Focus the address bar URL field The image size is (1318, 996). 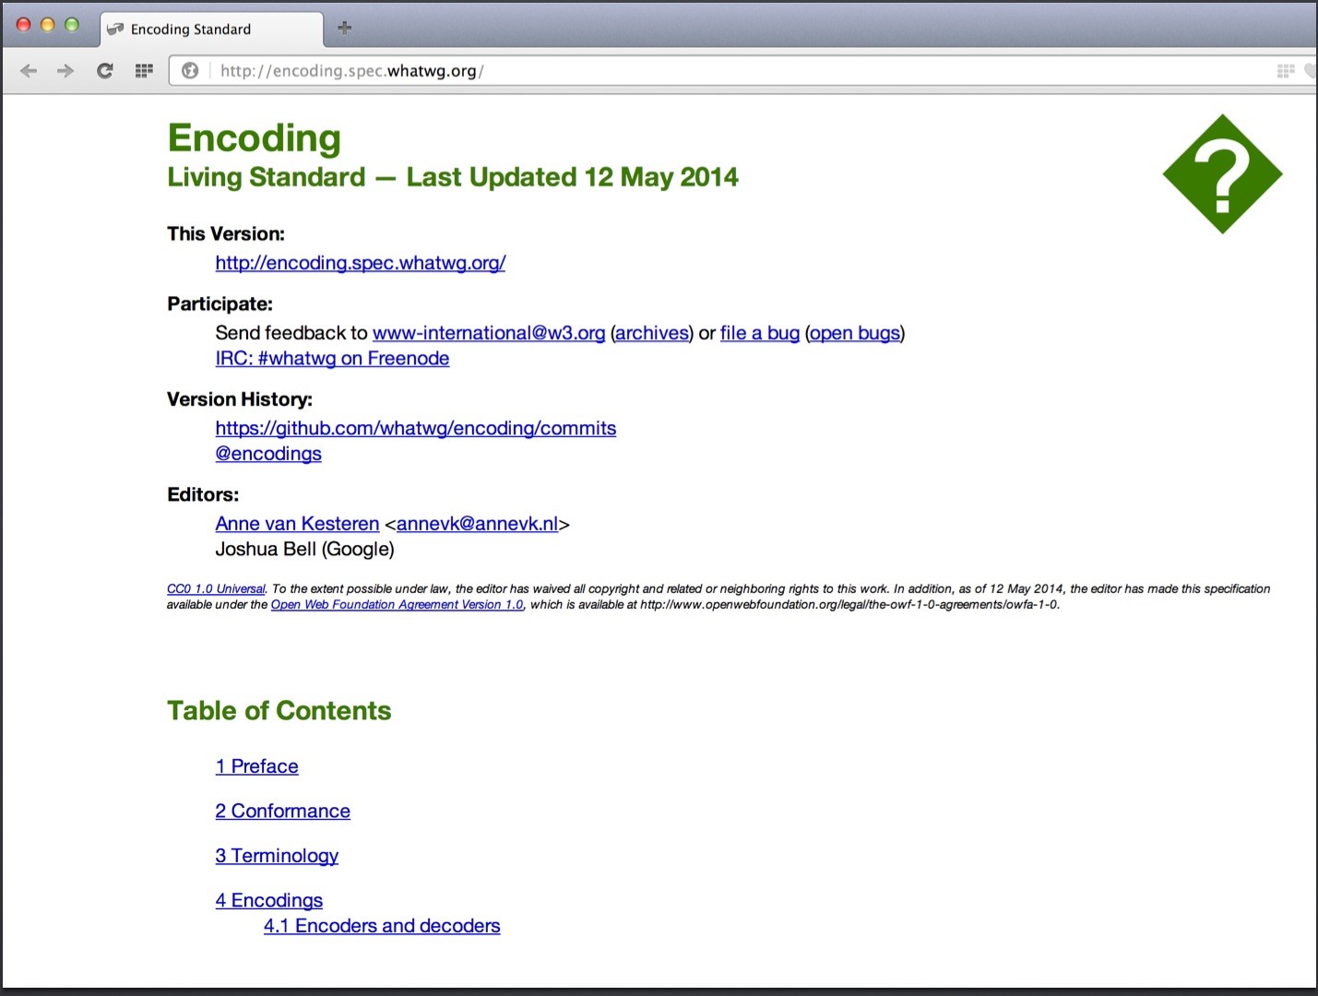(x=738, y=71)
